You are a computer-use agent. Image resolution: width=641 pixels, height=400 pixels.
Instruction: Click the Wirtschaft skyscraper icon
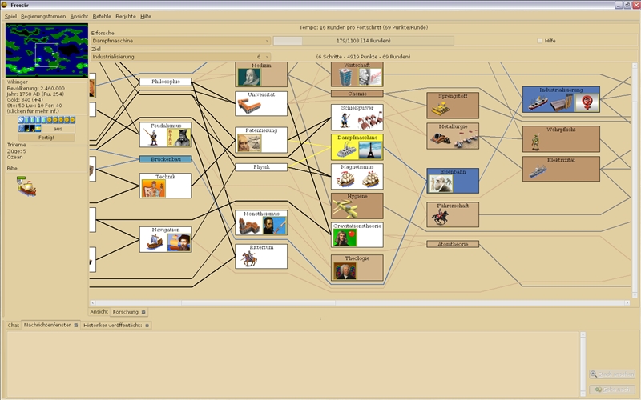345,77
